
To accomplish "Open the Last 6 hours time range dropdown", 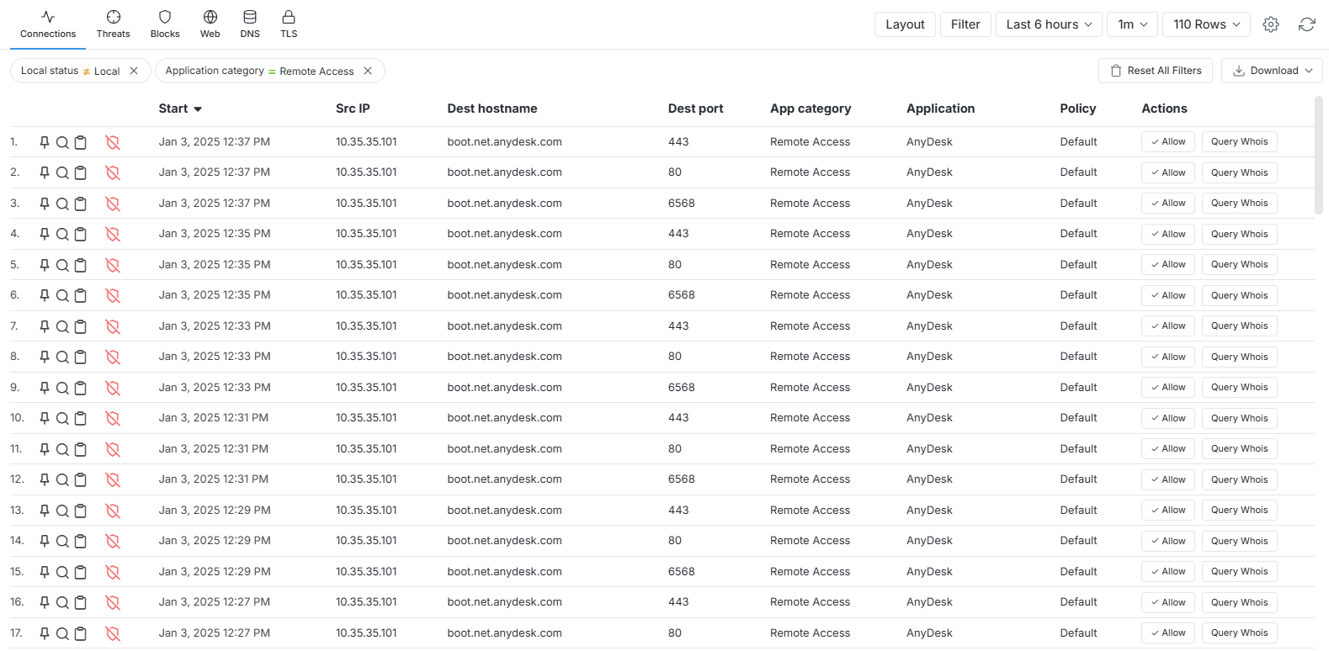I will [x=1049, y=24].
